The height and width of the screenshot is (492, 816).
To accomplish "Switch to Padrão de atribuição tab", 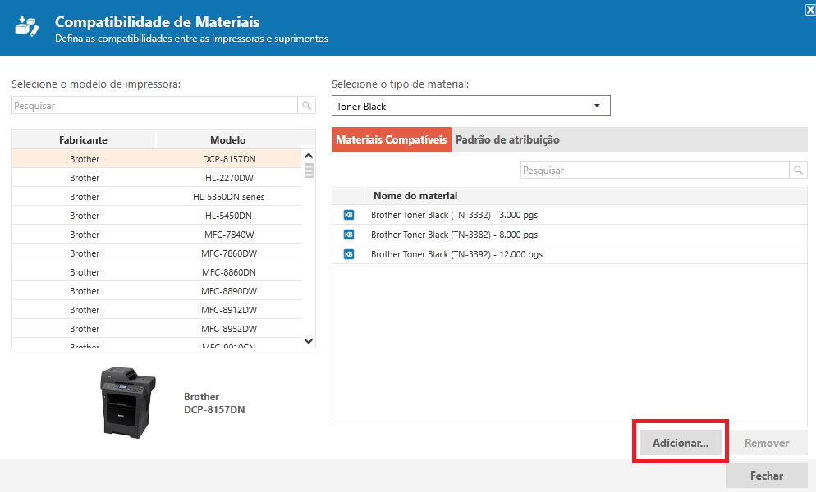I will [507, 140].
